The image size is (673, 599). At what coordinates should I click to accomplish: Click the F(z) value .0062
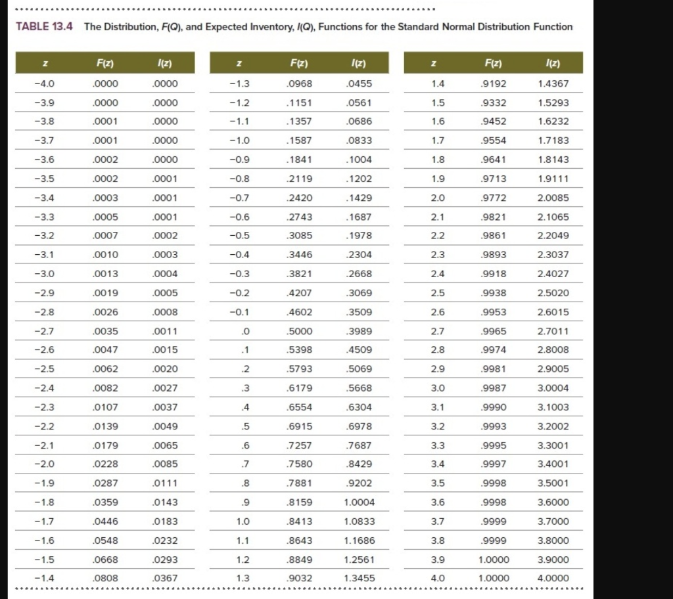click(105, 369)
